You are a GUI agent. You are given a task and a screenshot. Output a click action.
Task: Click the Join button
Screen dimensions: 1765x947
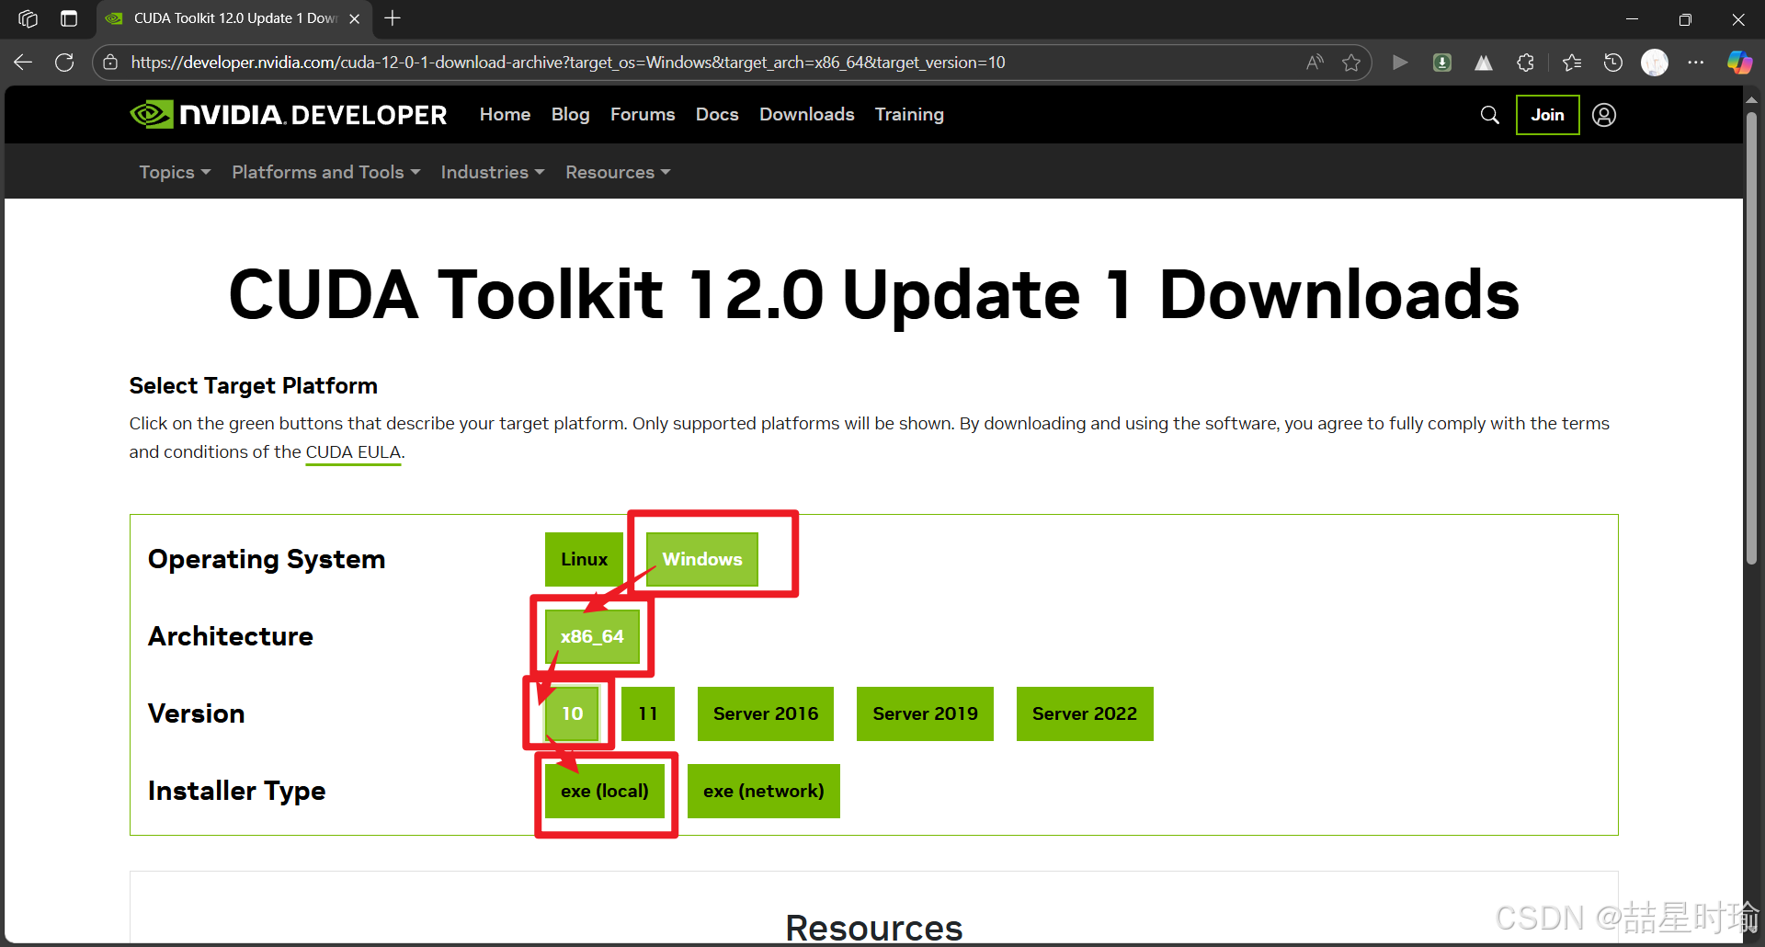pos(1546,114)
